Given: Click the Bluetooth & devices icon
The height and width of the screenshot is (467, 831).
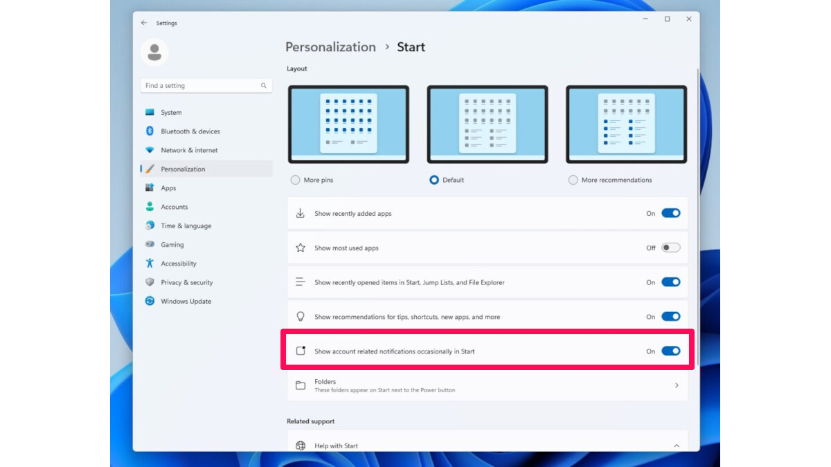Looking at the screenshot, I should pos(150,131).
